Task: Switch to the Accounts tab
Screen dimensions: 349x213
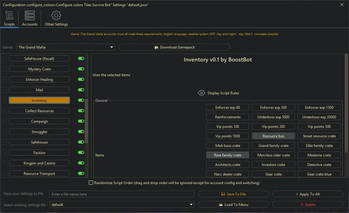Action: 29,18
